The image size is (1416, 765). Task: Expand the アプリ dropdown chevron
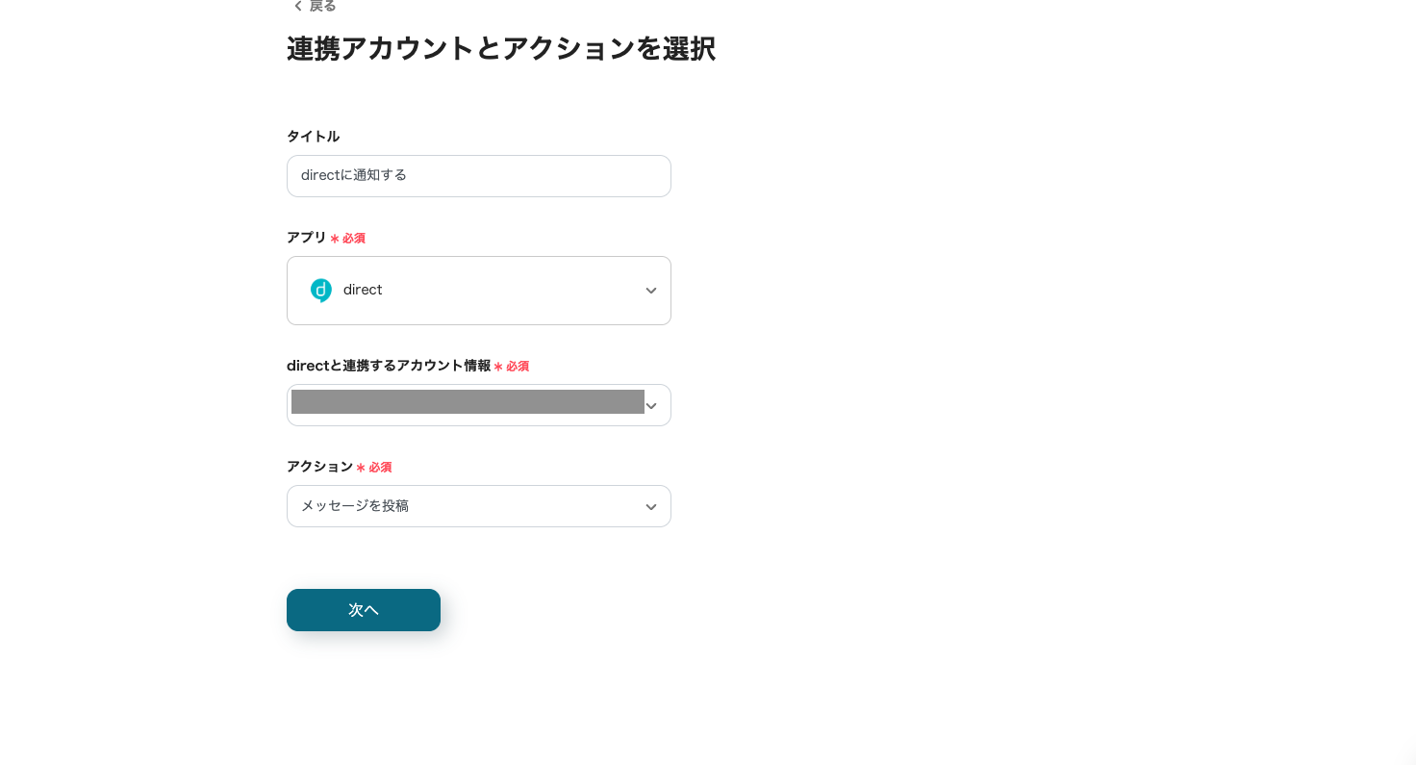(x=651, y=291)
